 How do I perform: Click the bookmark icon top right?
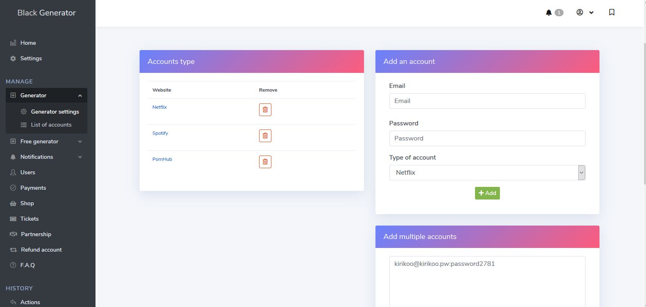coord(612,12)
